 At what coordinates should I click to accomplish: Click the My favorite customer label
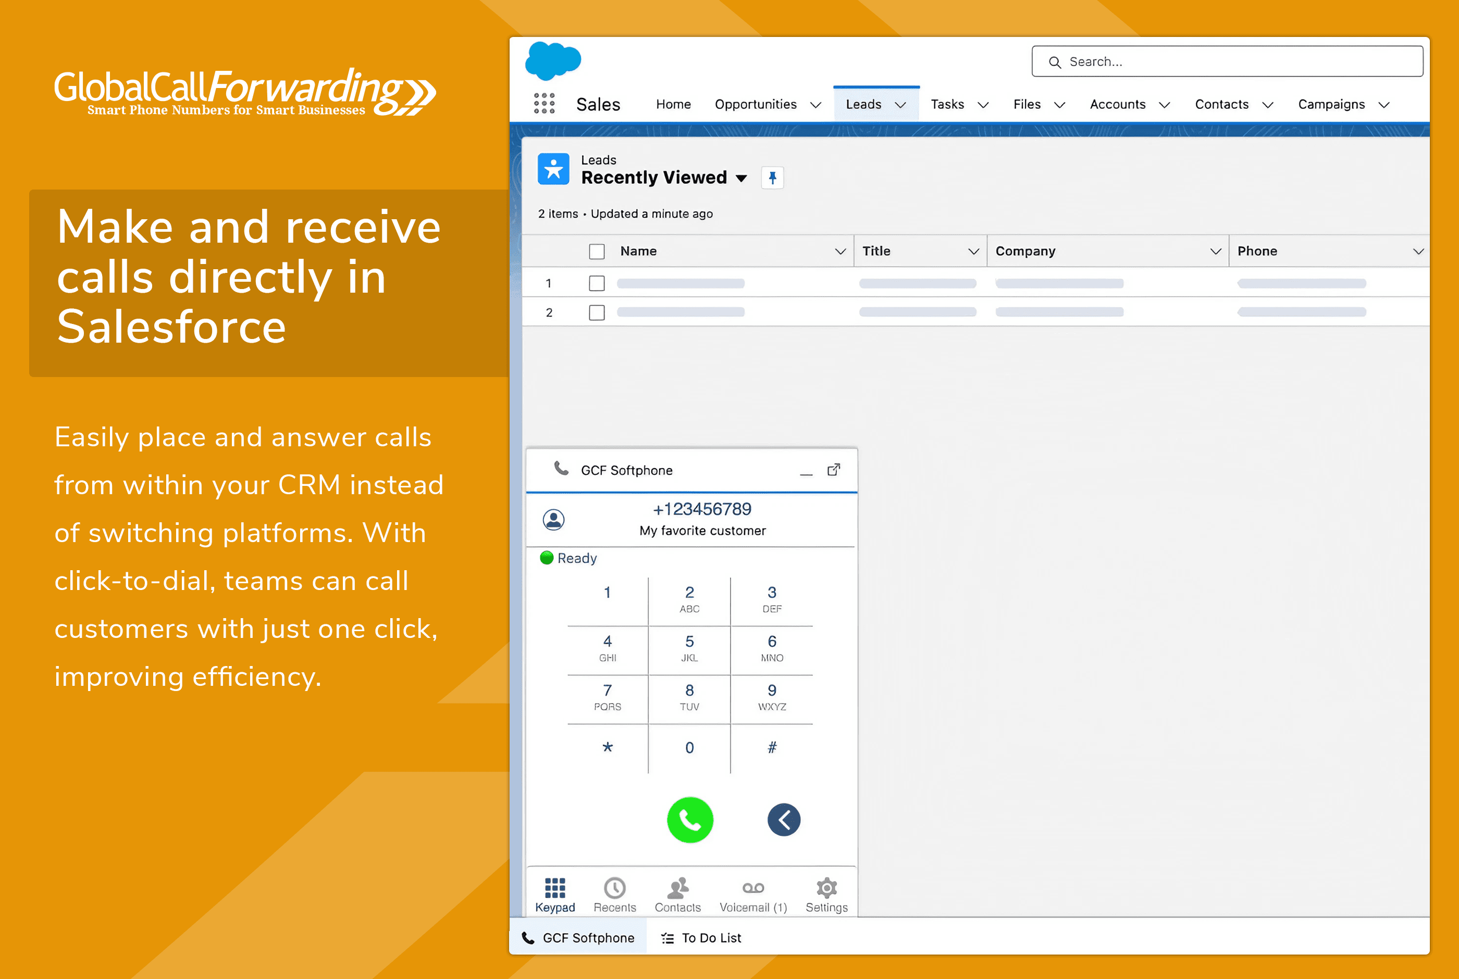[x=702, y=531]
